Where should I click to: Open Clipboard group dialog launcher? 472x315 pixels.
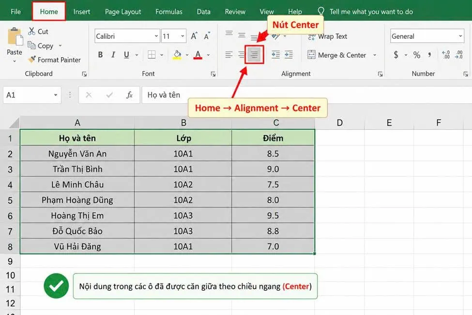coord(84,74)
